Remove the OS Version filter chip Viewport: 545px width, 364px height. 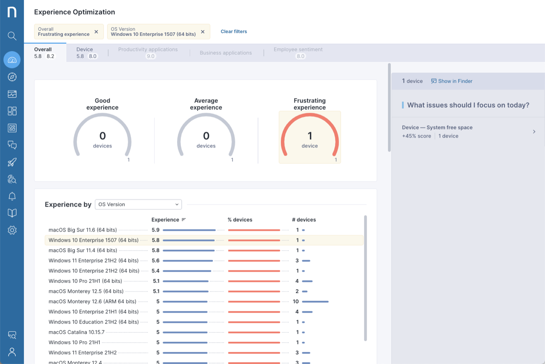(x=203, y=32)
